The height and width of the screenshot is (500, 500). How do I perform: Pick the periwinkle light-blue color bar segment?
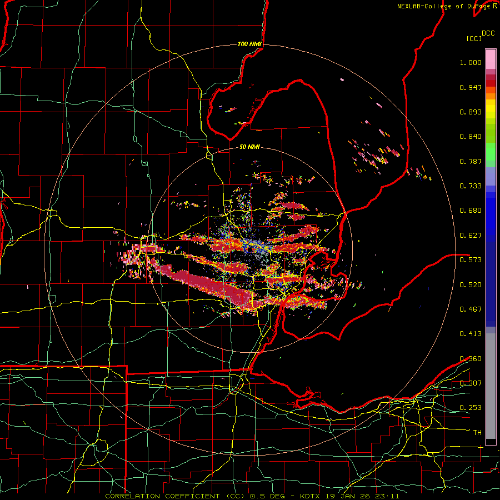[491, 176]
